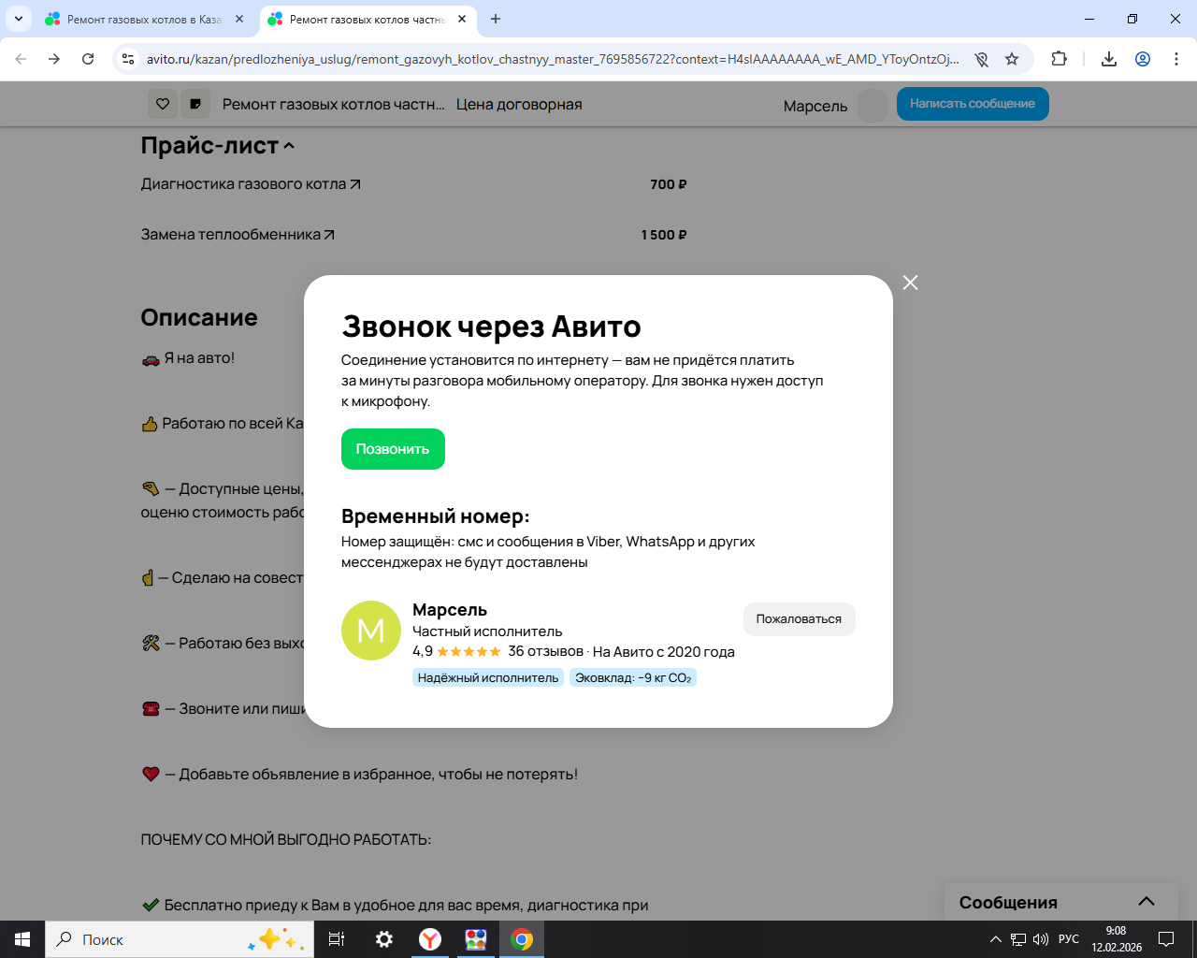Screen dimensions: 1197x958
Task: Collapse the Прайс-лист section chevron
Action: tap(289, 146)
